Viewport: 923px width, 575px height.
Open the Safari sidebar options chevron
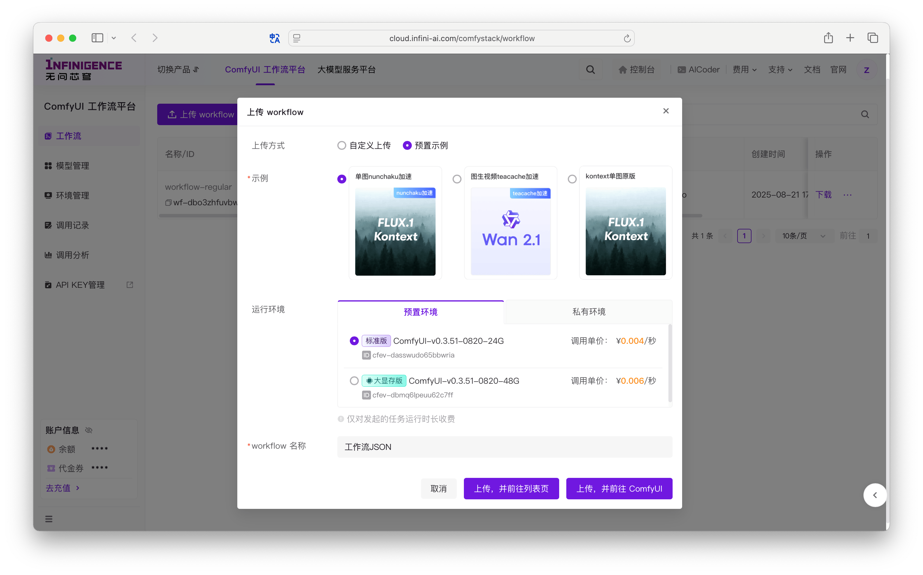pyautogui.click(x=114, y=38)
